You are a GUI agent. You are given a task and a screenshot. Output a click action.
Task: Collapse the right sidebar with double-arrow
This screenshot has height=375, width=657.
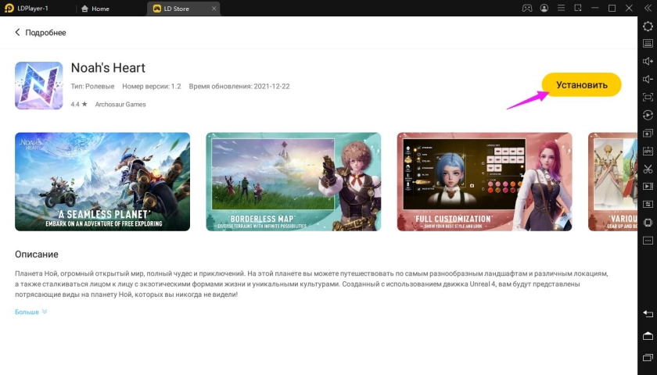[x=648, y=8]
